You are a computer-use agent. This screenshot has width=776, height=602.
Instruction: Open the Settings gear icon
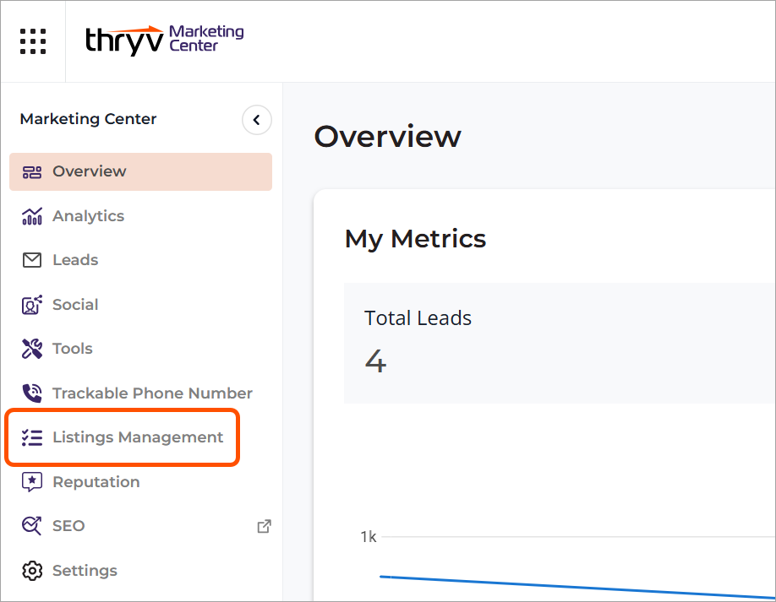tap(32, 571)
